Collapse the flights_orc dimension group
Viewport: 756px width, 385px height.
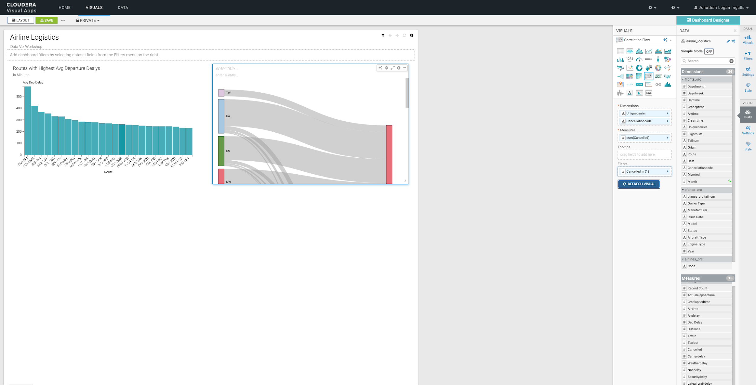[x=683, y=79]
